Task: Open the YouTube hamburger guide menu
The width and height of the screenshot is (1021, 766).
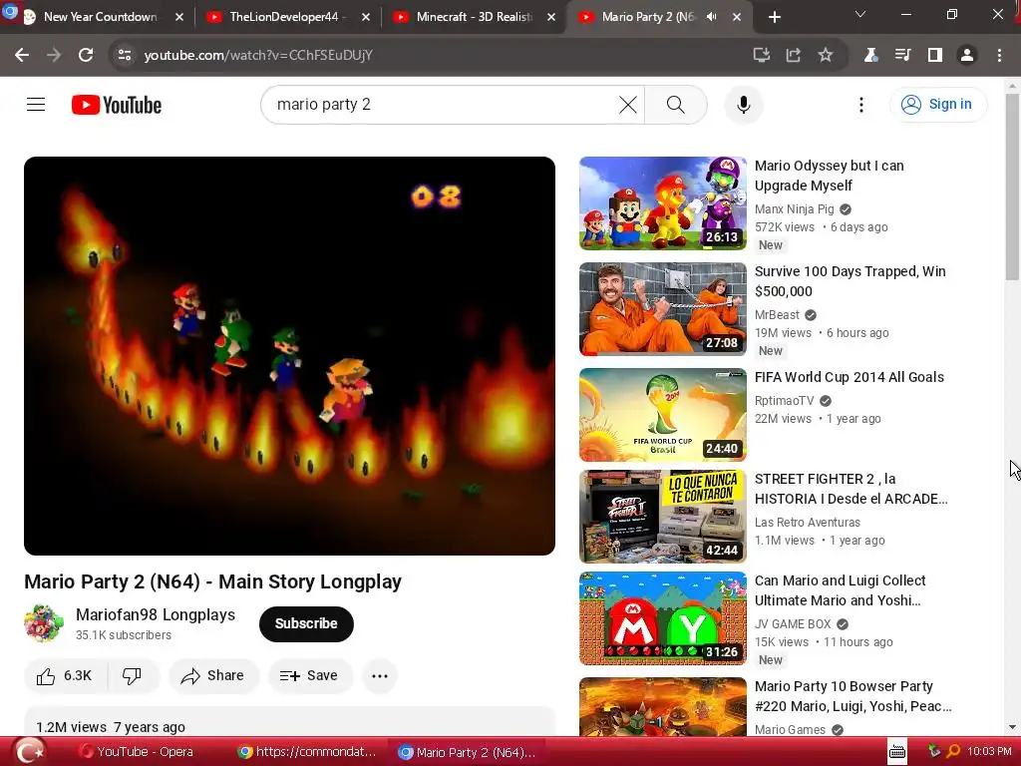Action: [36, 104]
